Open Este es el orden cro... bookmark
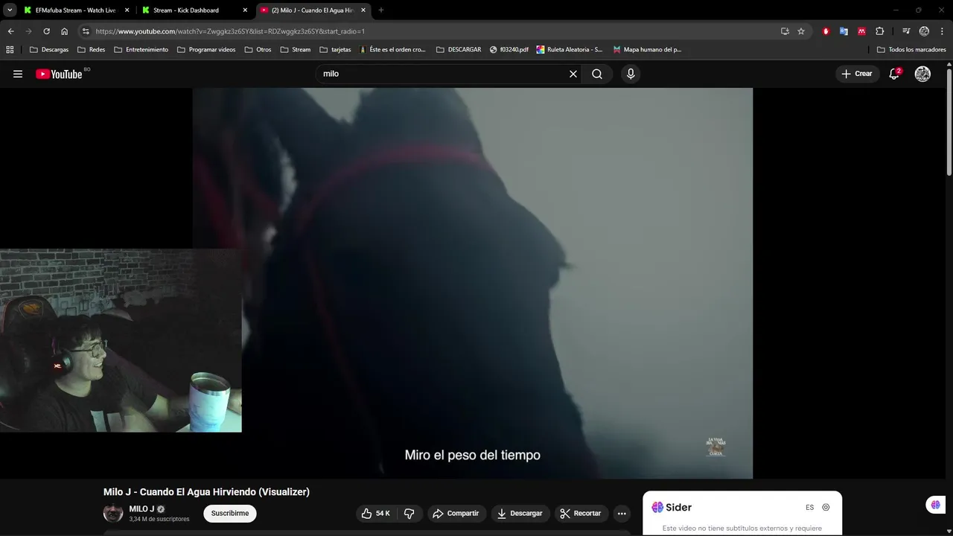Viewport: 953px width, 536px height. (392, 50)
